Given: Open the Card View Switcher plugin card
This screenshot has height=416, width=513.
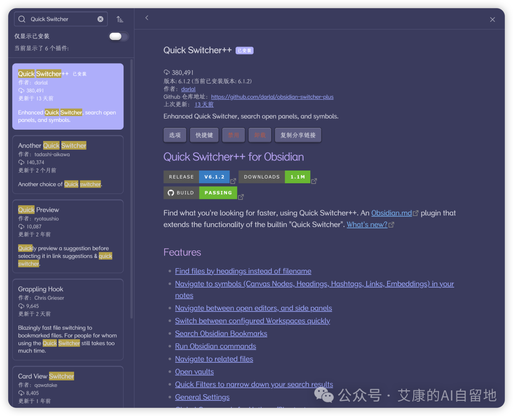Looking at the screenshot, I should click(68, 387).
